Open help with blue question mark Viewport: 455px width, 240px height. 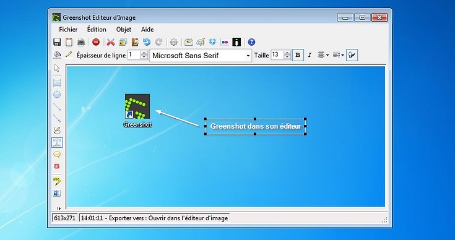251,42
